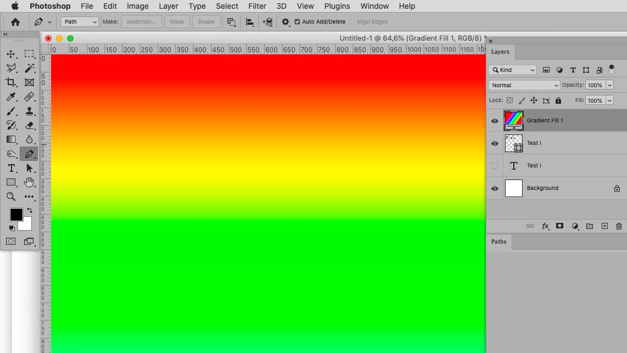Select the Path Selection tool
627x353 pixels.
point(29,168)
